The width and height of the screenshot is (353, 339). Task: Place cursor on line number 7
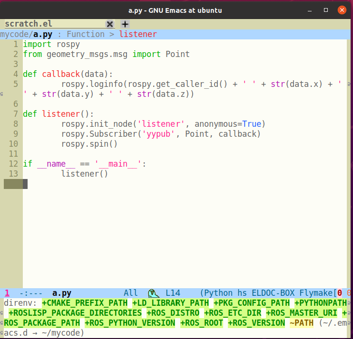click(15, 114)
